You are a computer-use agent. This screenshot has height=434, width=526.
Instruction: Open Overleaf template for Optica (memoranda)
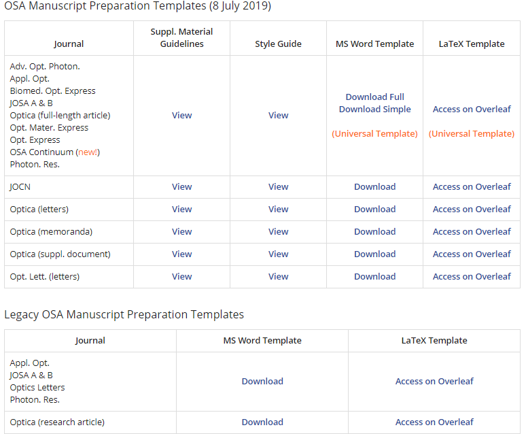[x=472, y=231]
